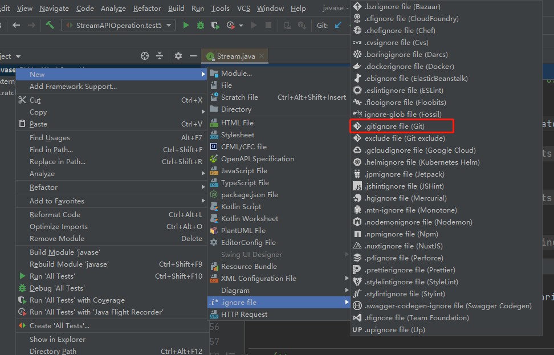This screenshot has width=554, height=355.
Task: Choose Kotlin Script in New submenu
Action: tap(279, 207)
